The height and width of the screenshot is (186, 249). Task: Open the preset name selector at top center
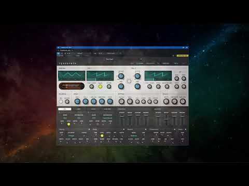(109, 59)
